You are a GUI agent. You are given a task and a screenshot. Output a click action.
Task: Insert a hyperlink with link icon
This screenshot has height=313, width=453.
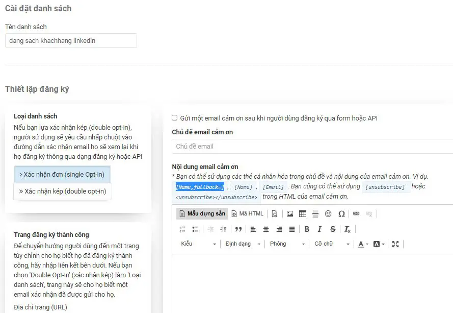(356, 213)
